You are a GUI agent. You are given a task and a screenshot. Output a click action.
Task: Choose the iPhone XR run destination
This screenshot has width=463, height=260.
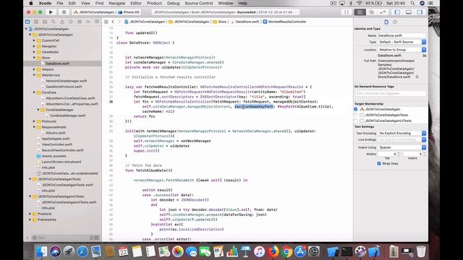[129, 12]
